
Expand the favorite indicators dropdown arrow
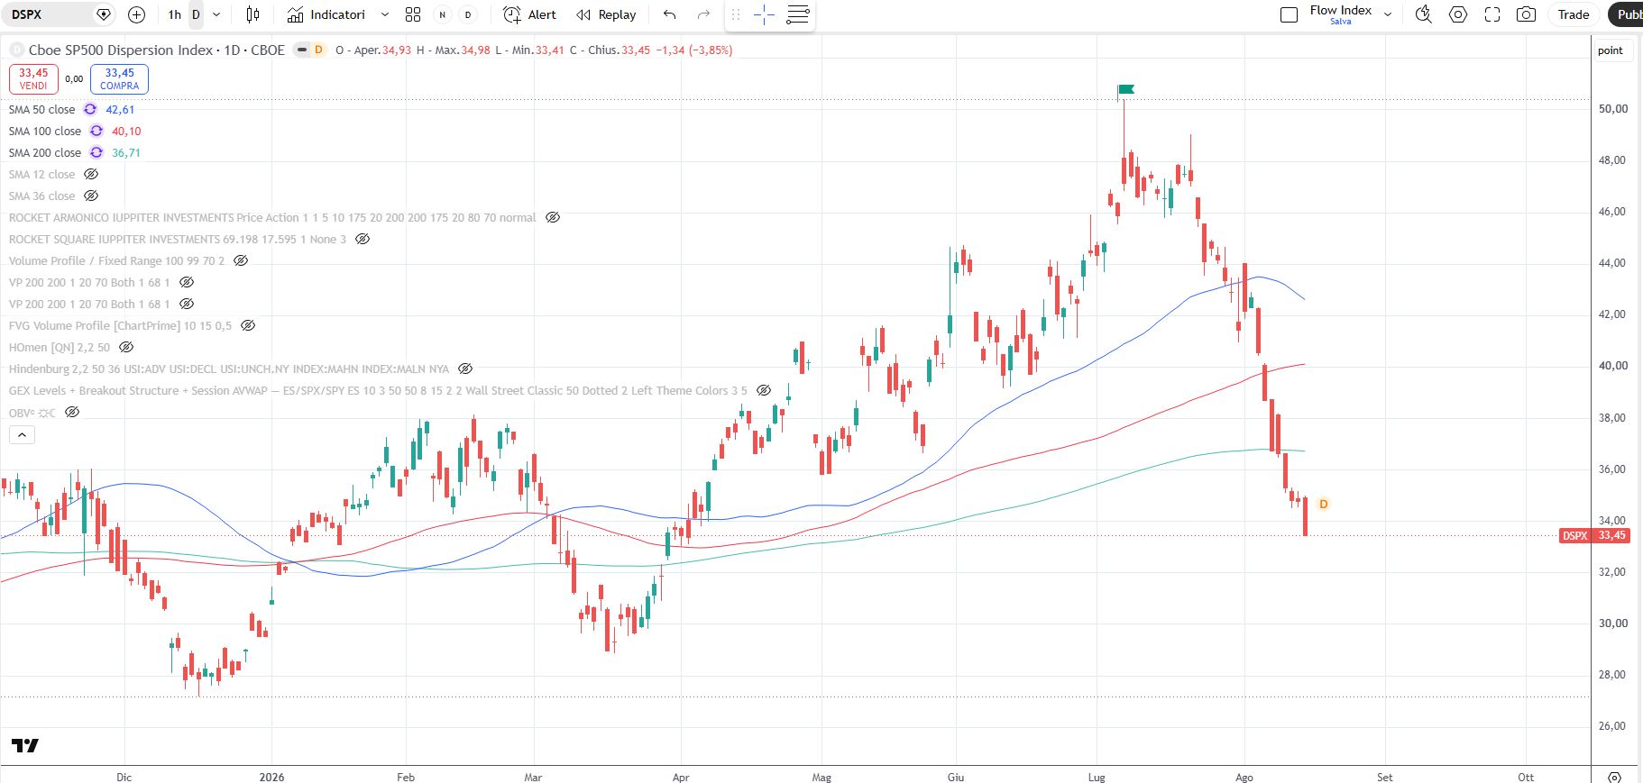[x=385, y=14]
